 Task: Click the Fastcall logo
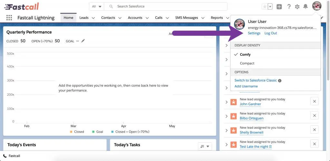[x=22, y=6]
